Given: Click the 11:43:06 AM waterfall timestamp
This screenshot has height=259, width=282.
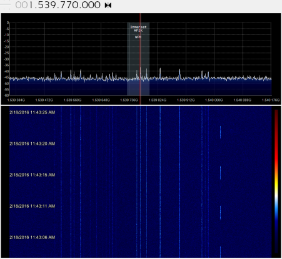Looking at the screenshot, I should click(x=33, y=237).
